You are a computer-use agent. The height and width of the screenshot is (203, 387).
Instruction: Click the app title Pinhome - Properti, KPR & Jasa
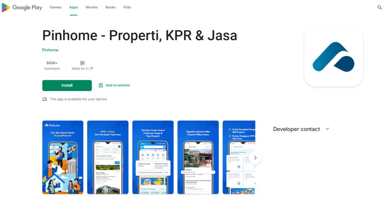pyautogui.click(x=140, y=35)
